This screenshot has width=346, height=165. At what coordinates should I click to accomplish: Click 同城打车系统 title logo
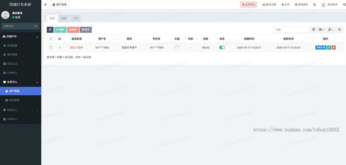tap(20, 5)
